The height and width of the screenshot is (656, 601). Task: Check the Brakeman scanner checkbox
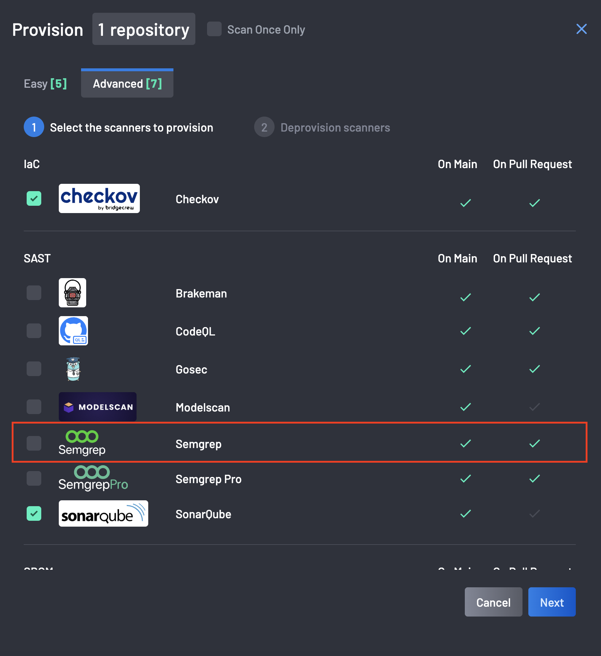[34, 293]
